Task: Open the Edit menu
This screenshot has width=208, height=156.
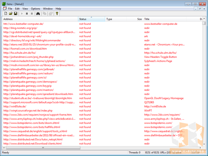Action: point(17,9)
